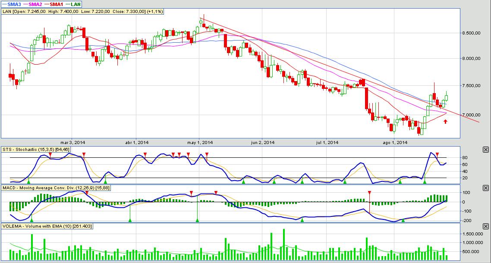The width and height of the screenshot is (491, 263).
Task: Select the STS Stochastic panel title
Action: (36, 150)
